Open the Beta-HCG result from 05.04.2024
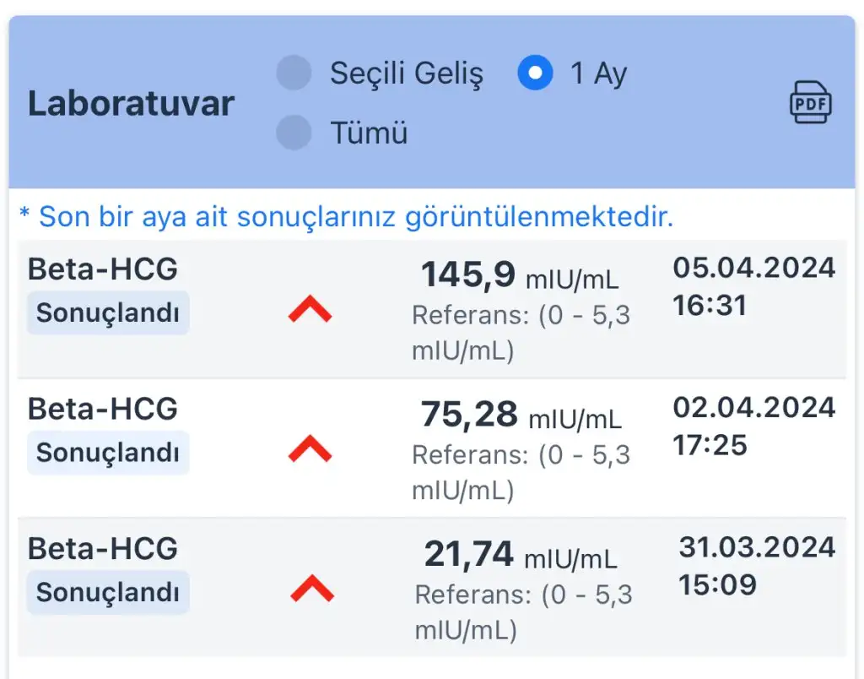Image resolution: width=864 pixels, height=679 pixels. (103, 269)
